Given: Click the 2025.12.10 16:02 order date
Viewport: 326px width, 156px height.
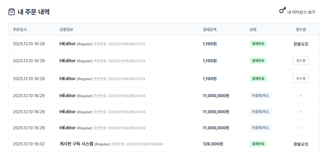Looking at the screenshot, I should click(29, 144).
